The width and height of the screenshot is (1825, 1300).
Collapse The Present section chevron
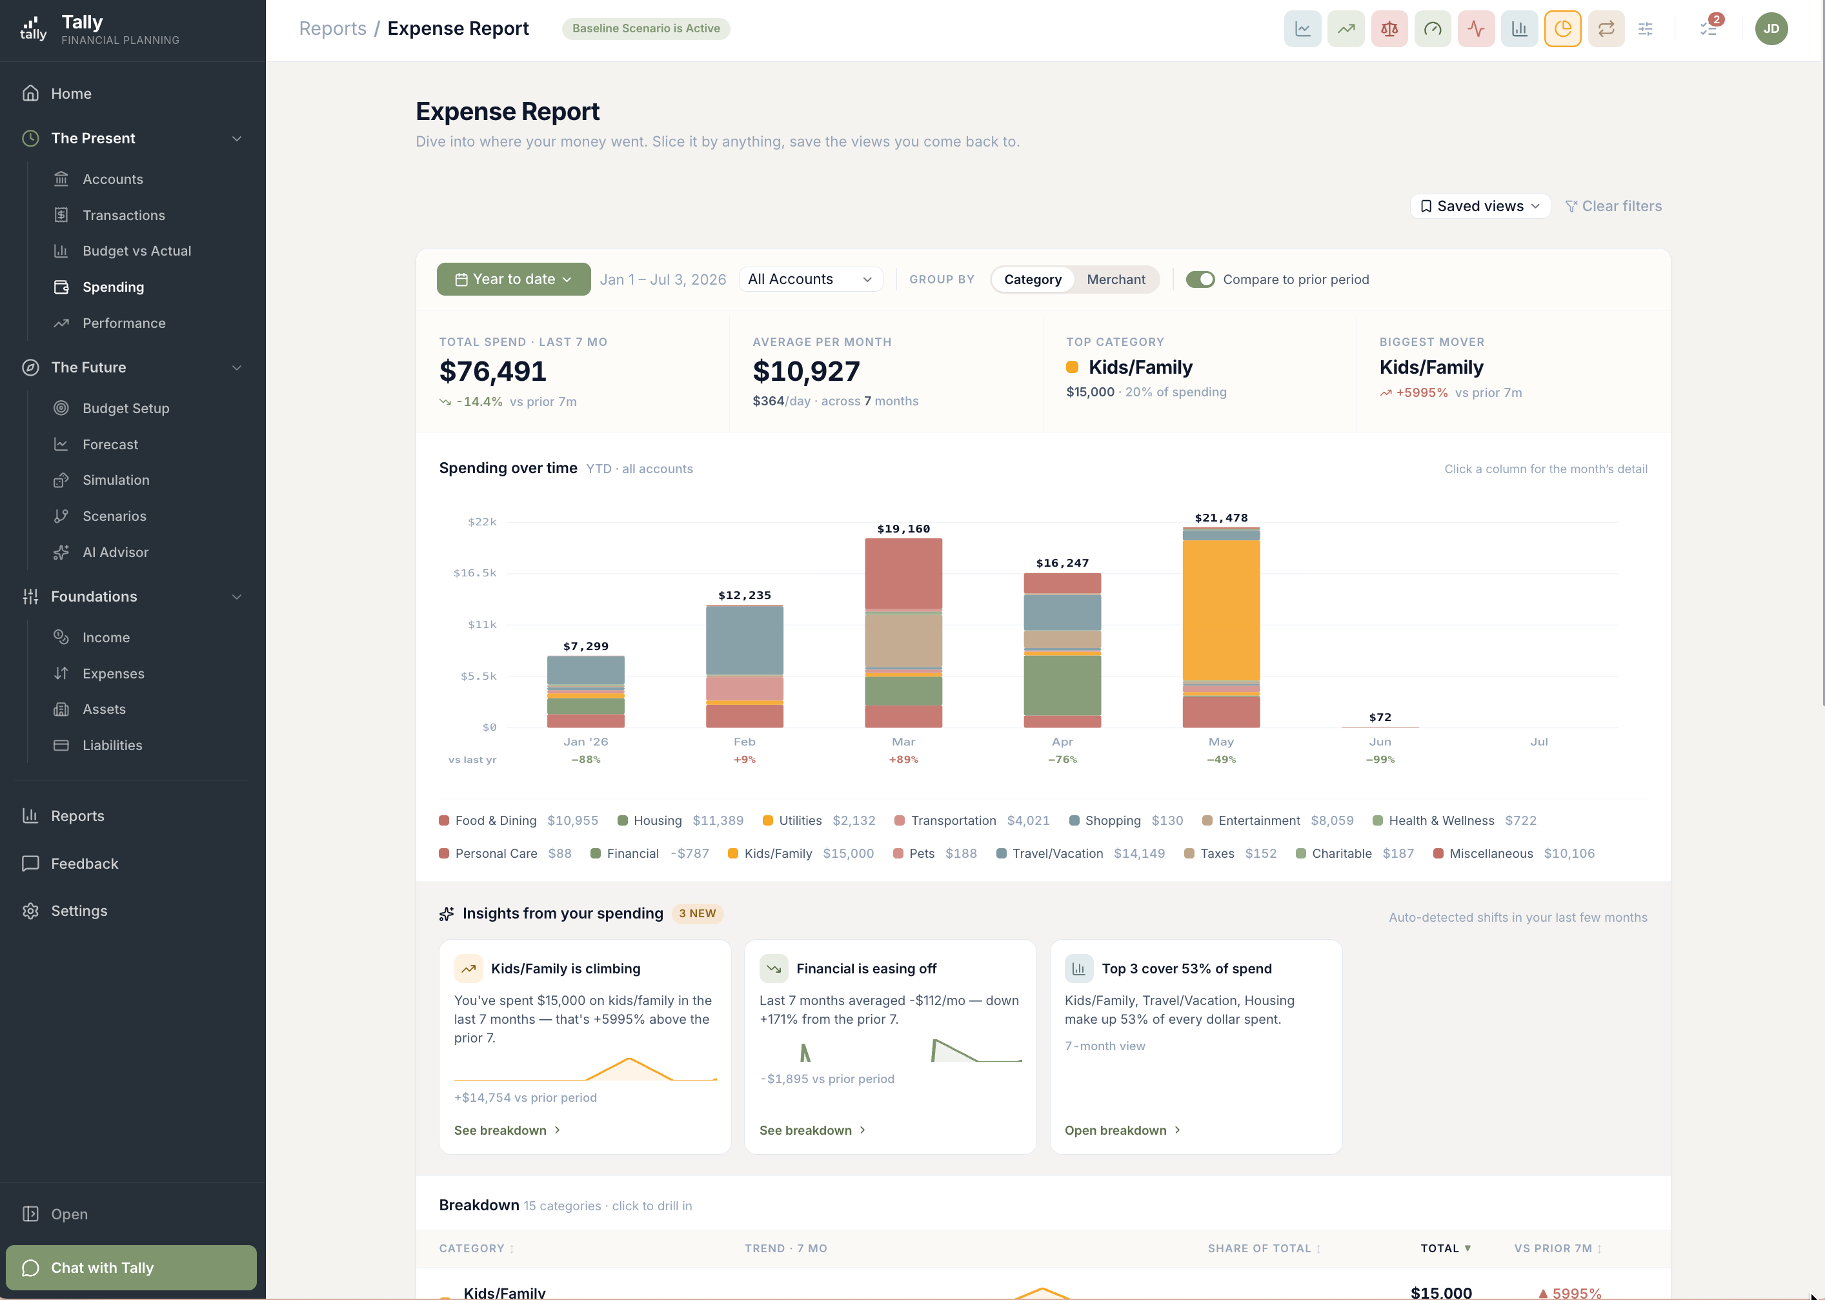click(x=237, y=139)
